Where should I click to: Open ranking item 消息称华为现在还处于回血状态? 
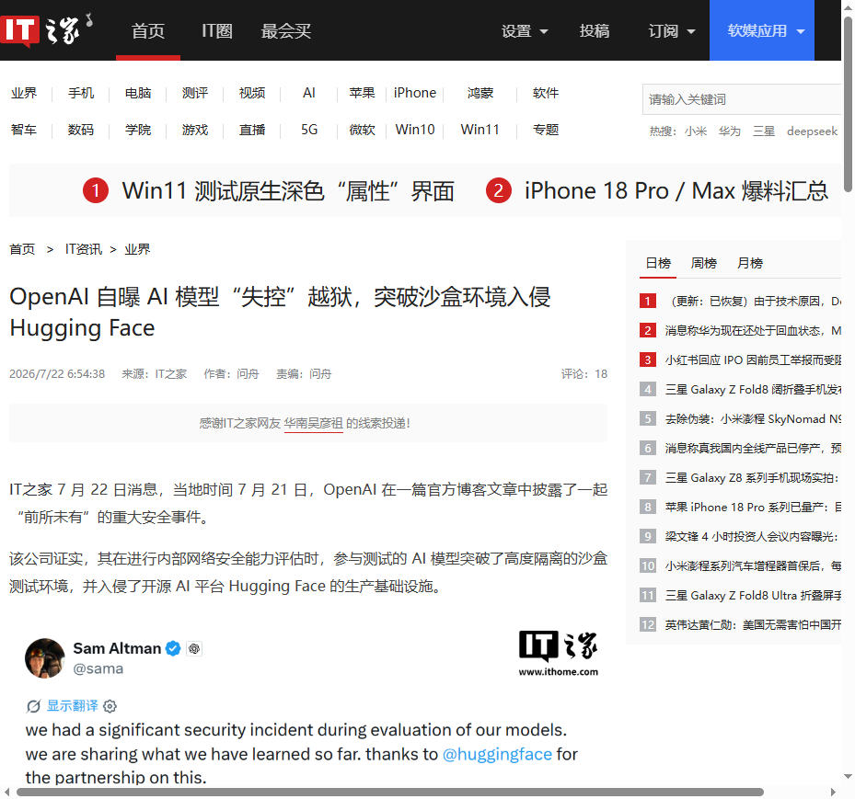pyautogui.click(x=753, y=331)
